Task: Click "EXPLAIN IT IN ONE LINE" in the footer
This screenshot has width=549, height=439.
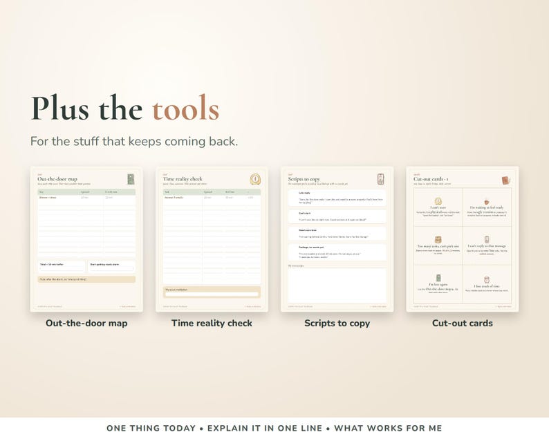Action: pyautogui.click(x=265, y=428)
